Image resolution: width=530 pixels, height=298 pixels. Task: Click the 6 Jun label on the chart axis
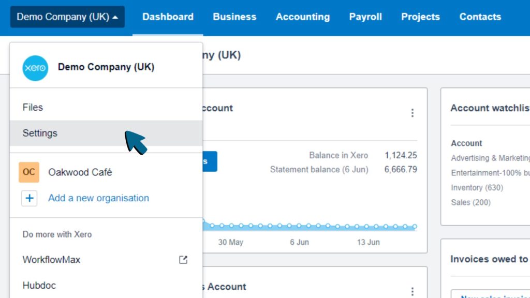(299, 242)
